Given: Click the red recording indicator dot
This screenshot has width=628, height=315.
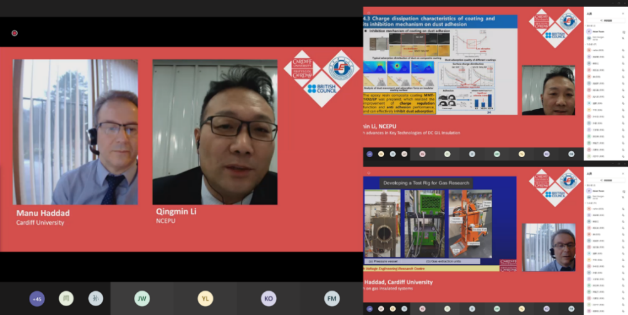Looking at the screenshot, I should (14, 33).
